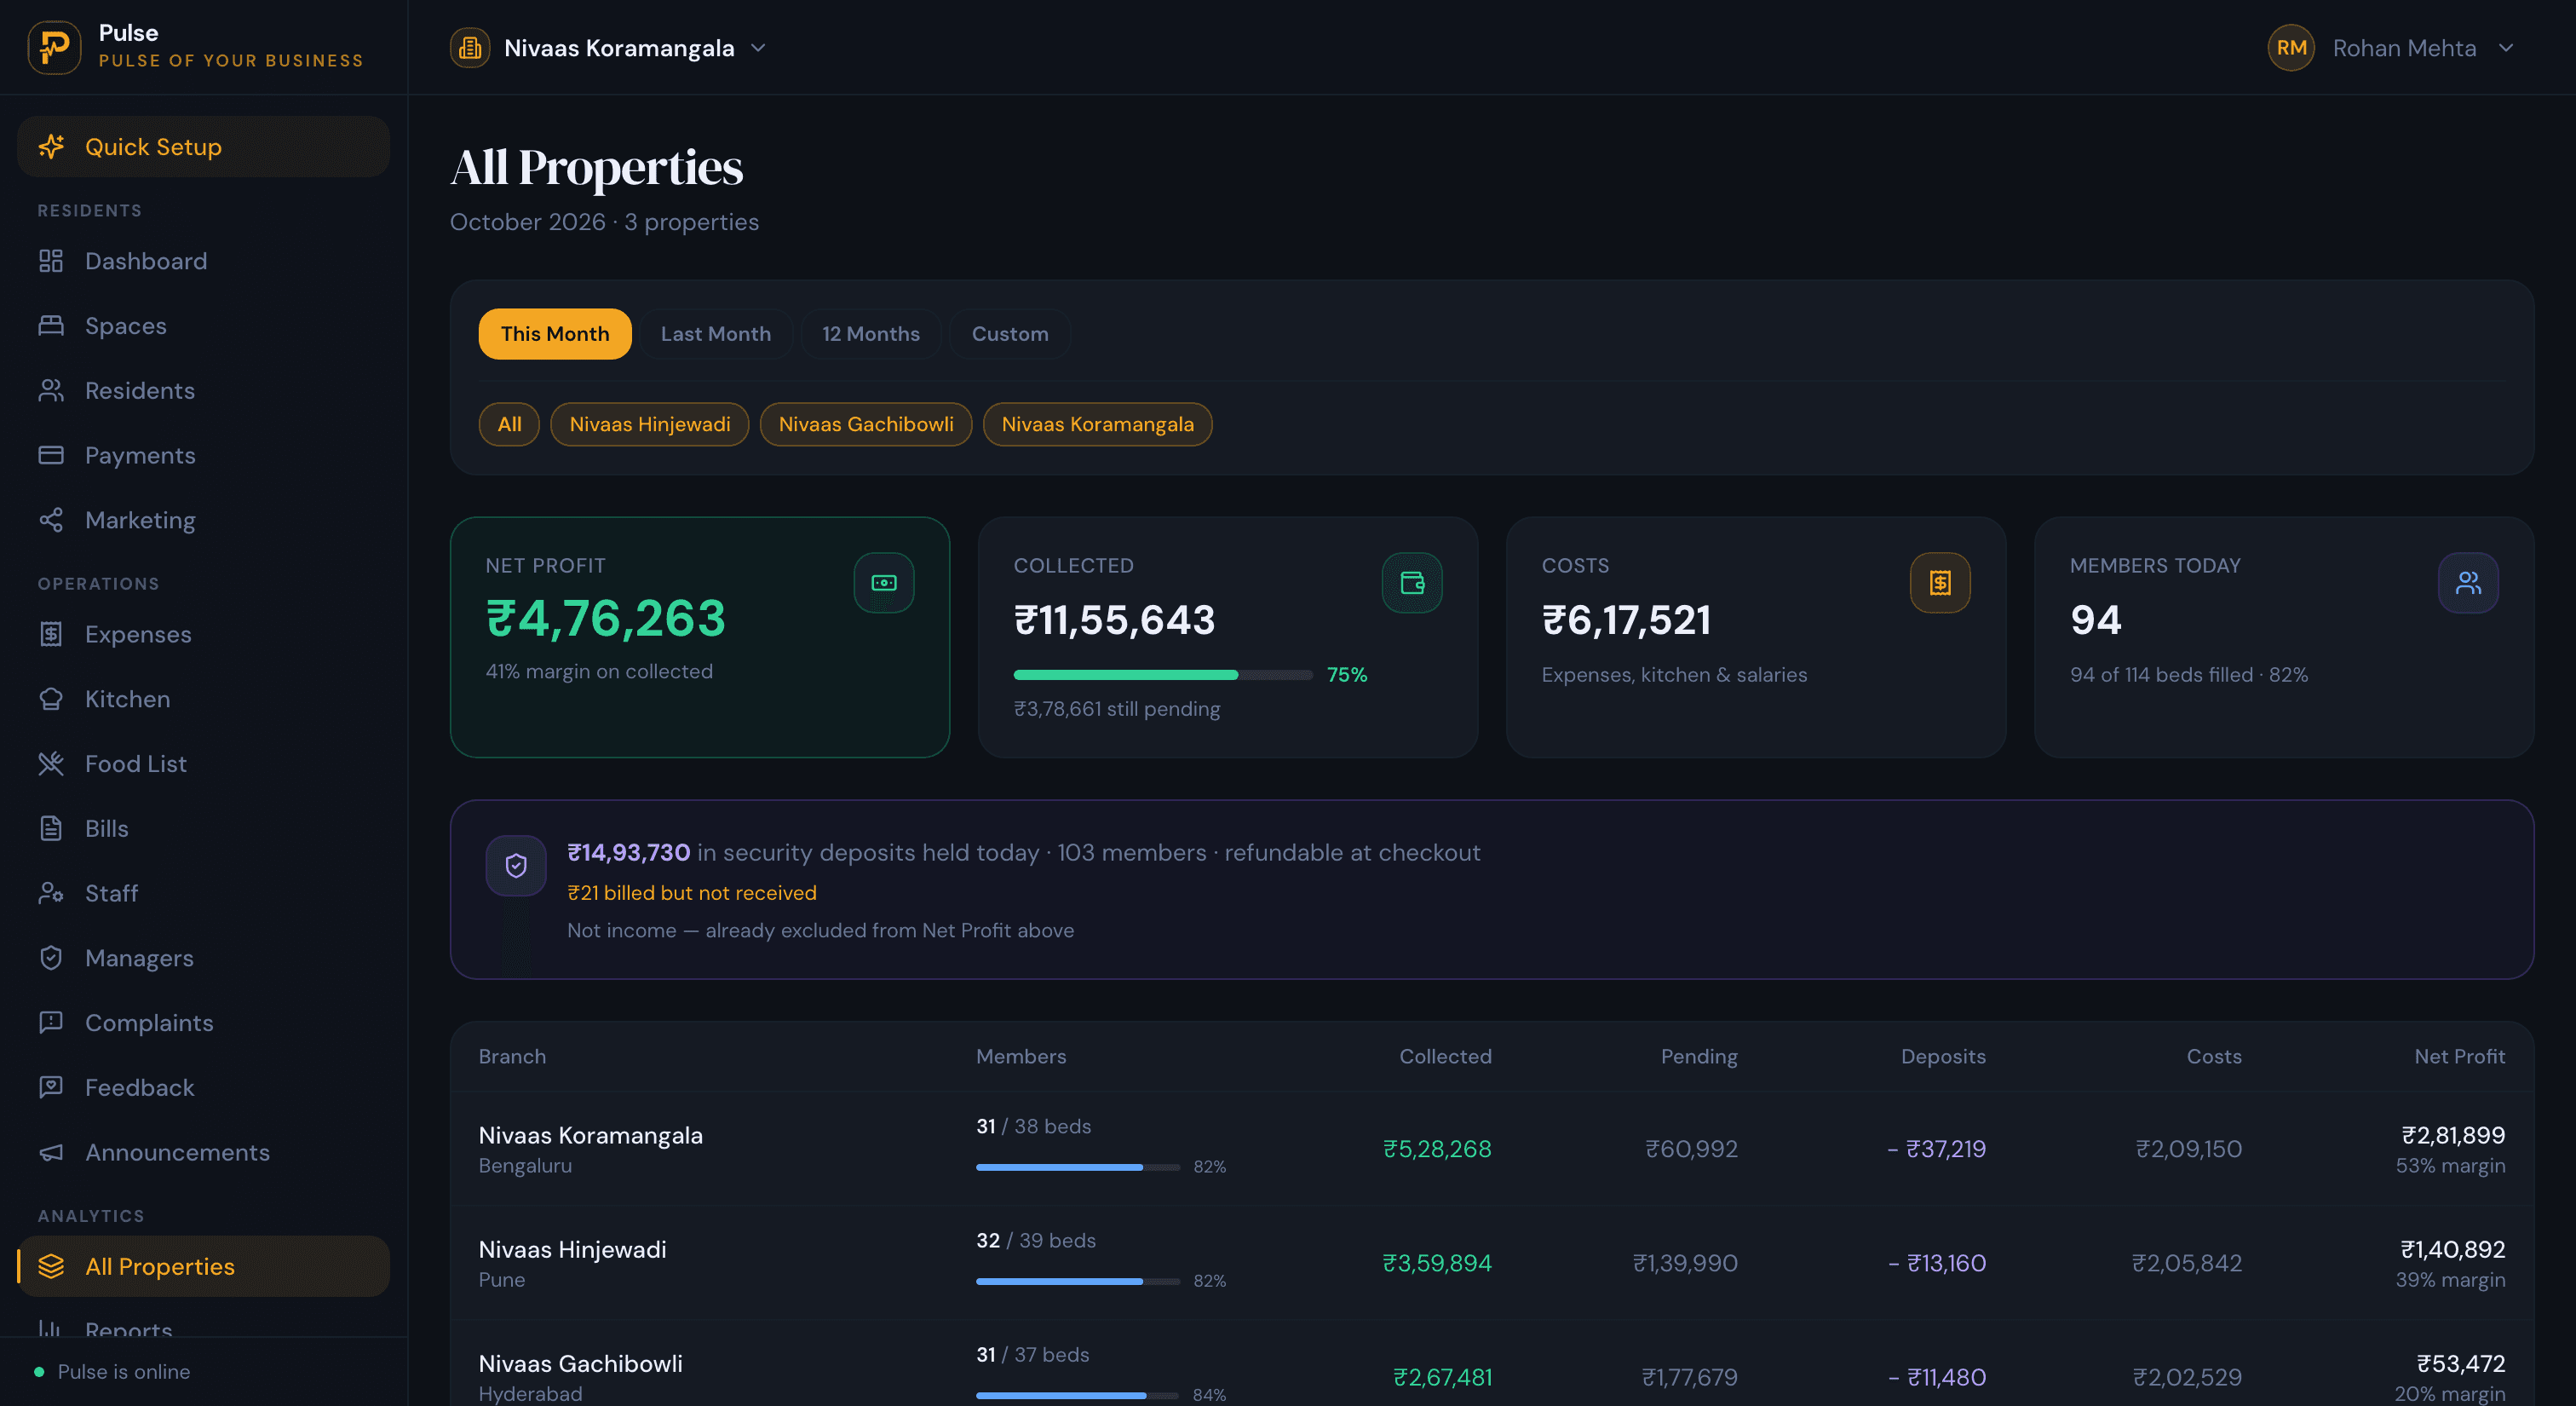Open the Rohan Mehta user menu
This screenshot has width=2576, height=1406.
click(2391, 48)
